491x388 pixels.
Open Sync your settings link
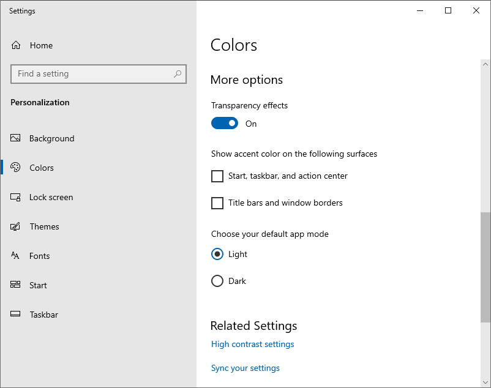tap(245, 368)
